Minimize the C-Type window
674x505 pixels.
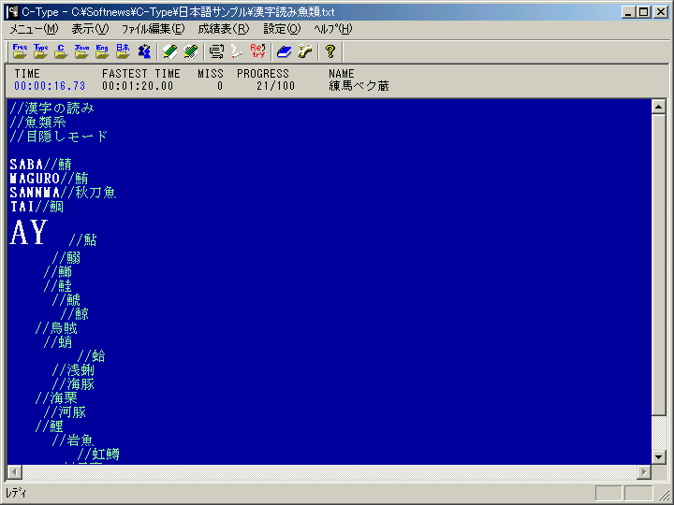point(628,11)
